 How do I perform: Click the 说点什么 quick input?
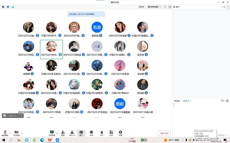click(13, 116)
